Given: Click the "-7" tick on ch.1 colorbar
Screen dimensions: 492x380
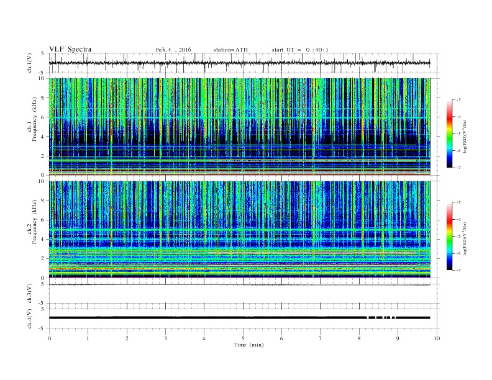Looking at the screenshot, I should [x=458, y=168].
